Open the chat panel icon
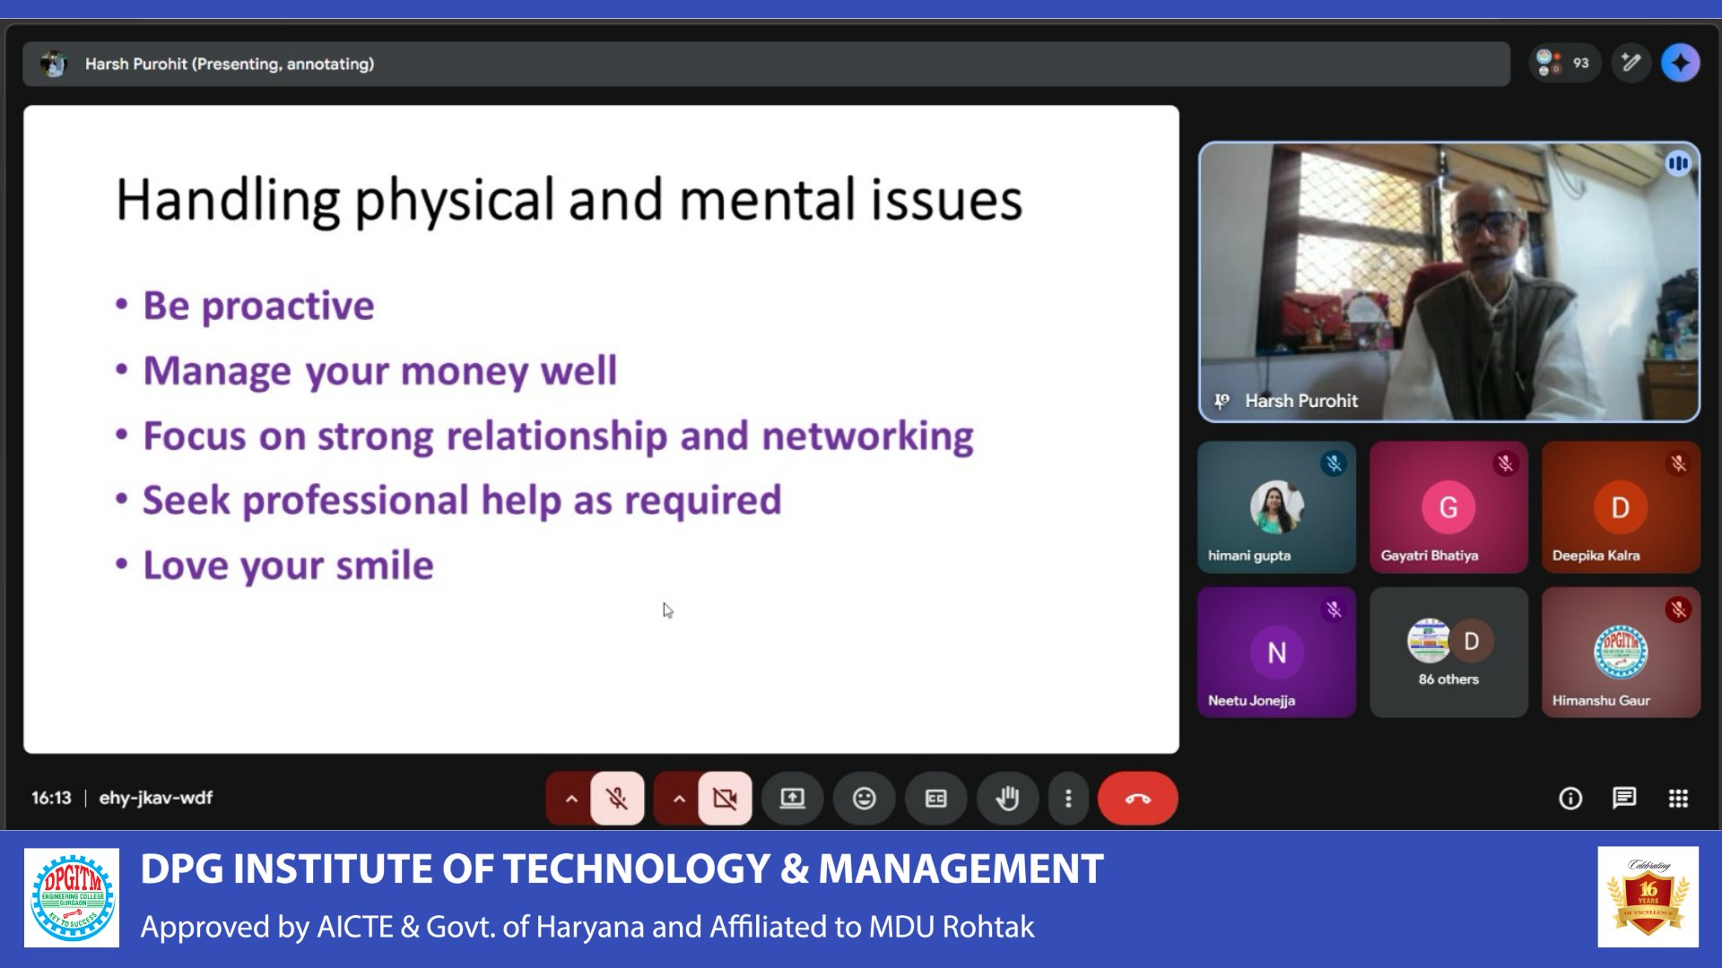The height and width of the screenshot is (968, 1722). [x=1624, y=798]
